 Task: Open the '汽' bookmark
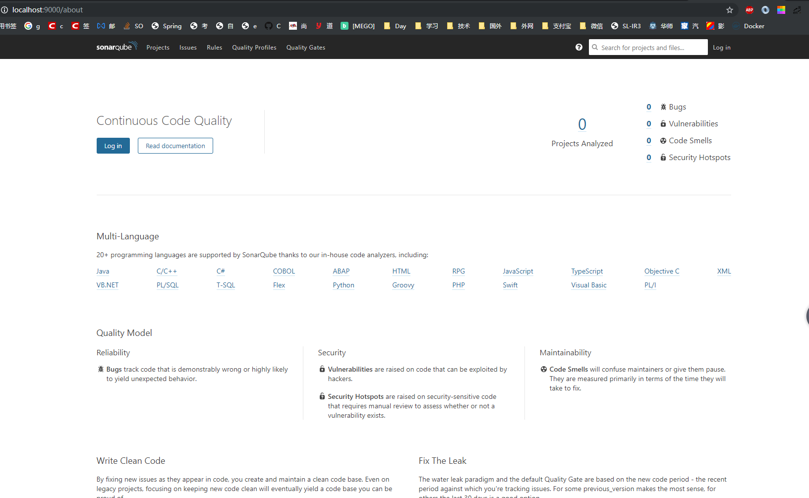point(690,26)
